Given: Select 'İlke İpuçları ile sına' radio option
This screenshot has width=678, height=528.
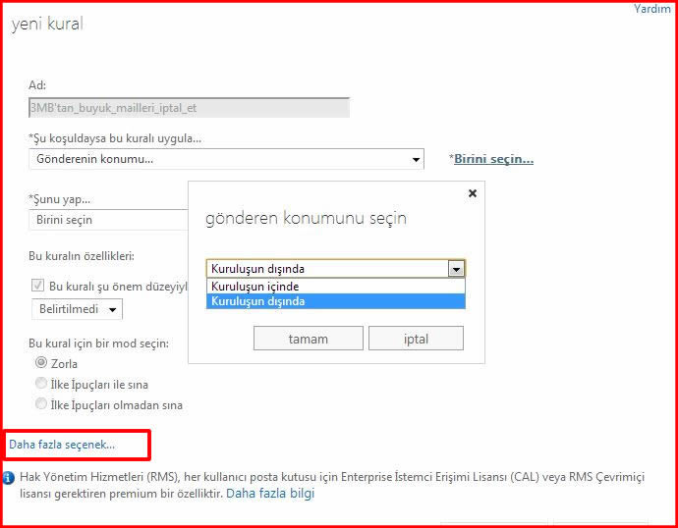Looking at the screenshot, I should click(40, 384).
